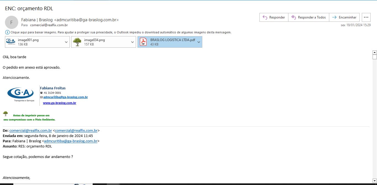This screenshot has height=185, width=377.
Task: Forward email with Encaminhar button
Action: [x=344, y=17]
